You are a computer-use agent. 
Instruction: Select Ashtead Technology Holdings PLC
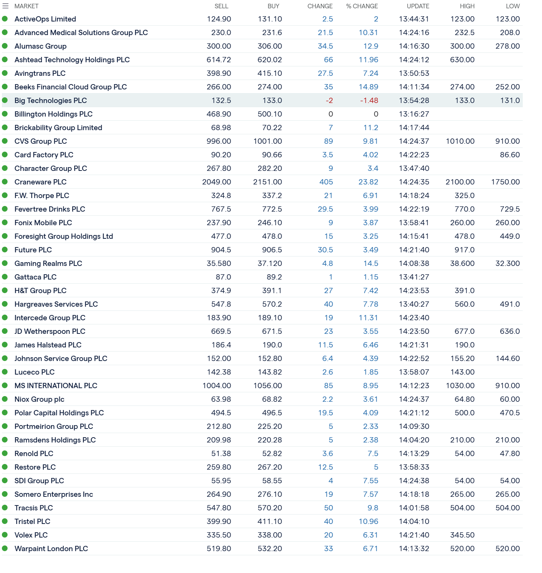(72, 60)
